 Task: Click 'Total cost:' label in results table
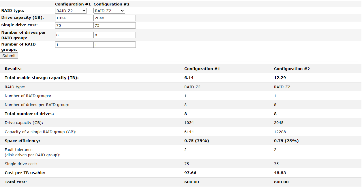(16, 182)
